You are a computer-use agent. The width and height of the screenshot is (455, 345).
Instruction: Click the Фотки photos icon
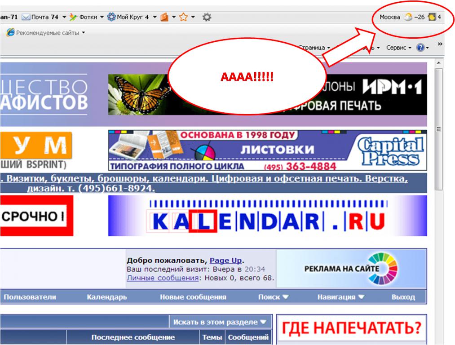[x=74, y=17]
